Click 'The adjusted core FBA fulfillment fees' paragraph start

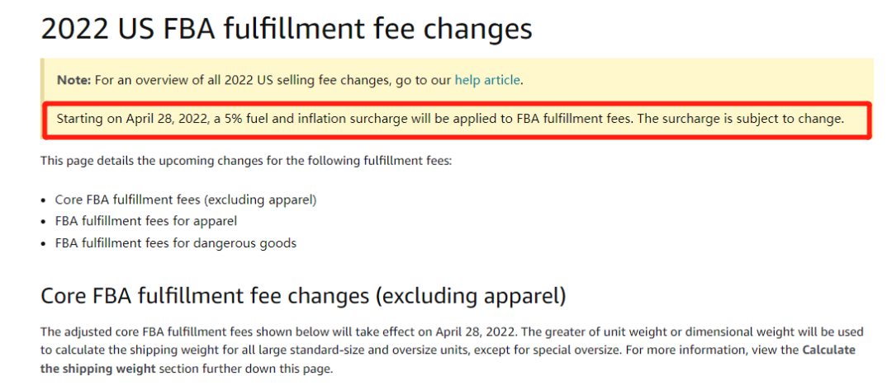pyautogui.click(x=143, y=331)
